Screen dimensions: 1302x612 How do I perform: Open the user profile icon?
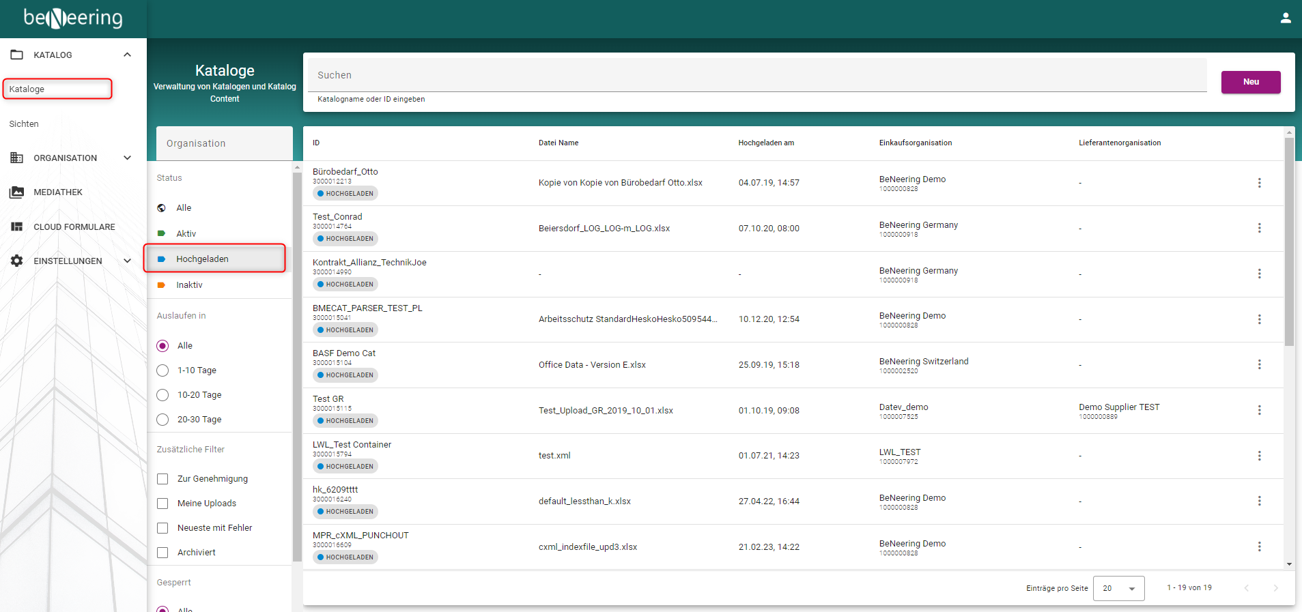pyautogui.click(x=1285, y=18)
